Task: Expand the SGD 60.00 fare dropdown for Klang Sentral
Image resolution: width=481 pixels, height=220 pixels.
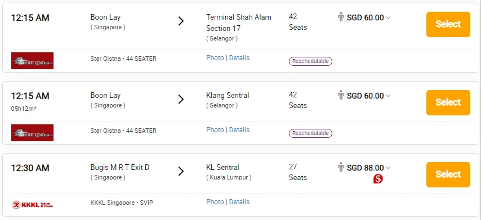Action: (389, 96)
